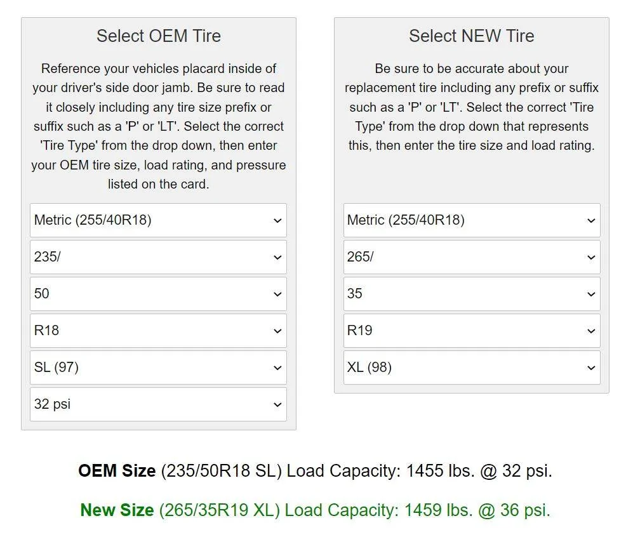Click the OEM Size load capacity result text
The height and width of the screenshot is (537, 633).
click(315, 471)
